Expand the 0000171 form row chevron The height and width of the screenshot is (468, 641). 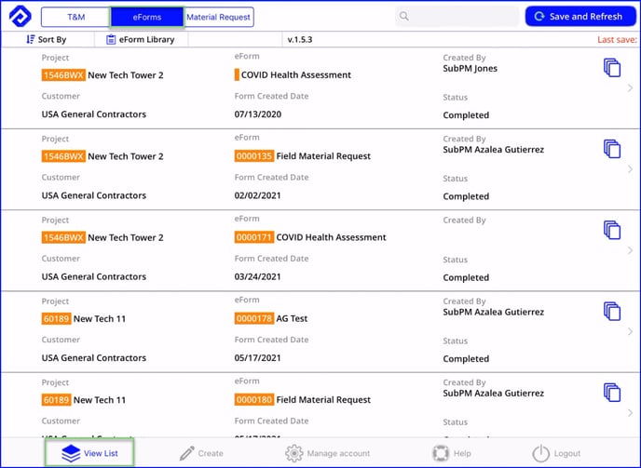click(x=630, y=250)
